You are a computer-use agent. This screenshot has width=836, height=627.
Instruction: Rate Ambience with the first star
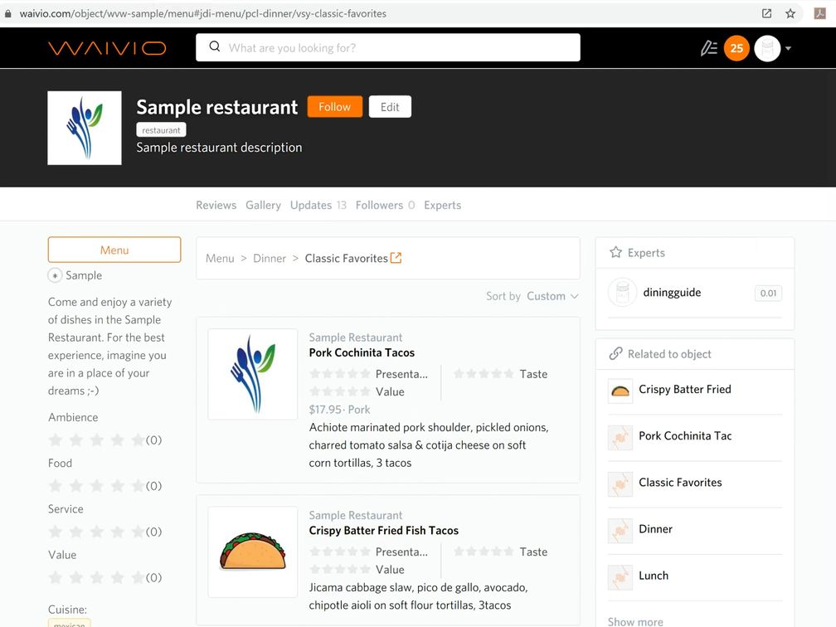[x=56, y=440]
